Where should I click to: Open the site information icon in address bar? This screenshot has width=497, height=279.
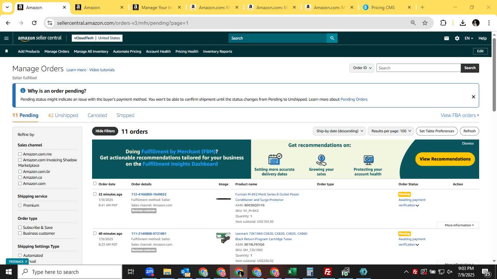tap(50, 23)
